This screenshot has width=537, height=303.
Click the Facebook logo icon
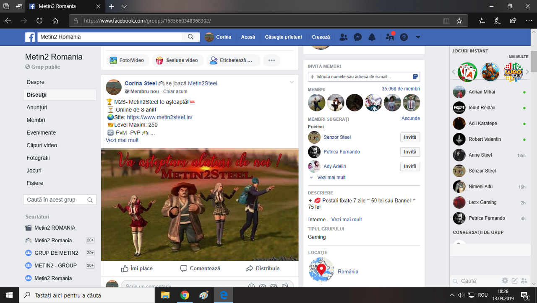point(30,37)
